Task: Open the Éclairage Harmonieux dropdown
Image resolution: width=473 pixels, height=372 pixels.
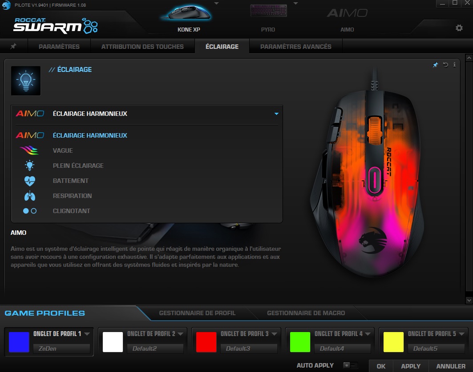Action: pos(276,114)
